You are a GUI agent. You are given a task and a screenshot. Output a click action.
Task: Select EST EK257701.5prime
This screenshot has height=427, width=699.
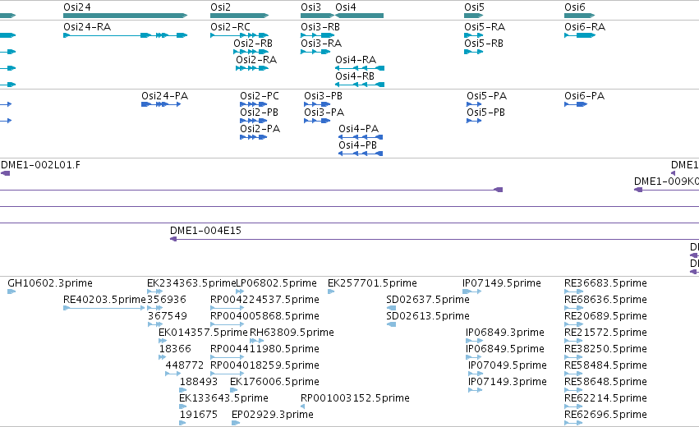[331, 292]
